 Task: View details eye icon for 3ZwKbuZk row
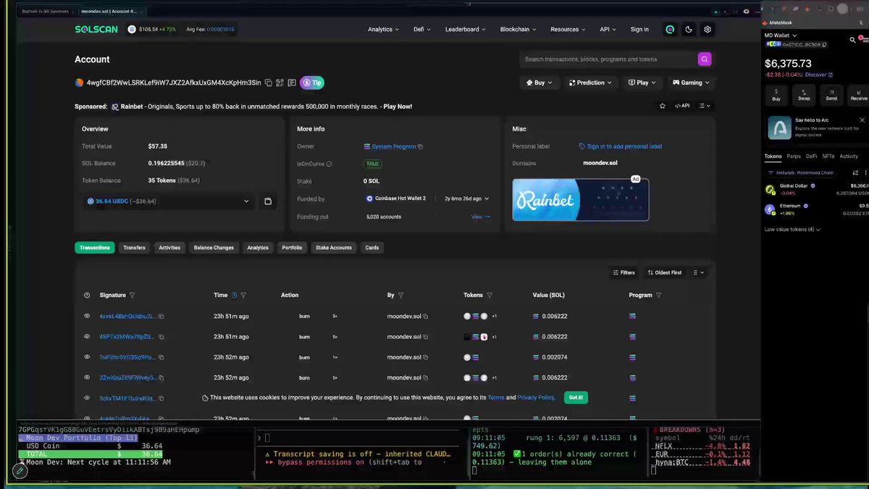[87, 377]
